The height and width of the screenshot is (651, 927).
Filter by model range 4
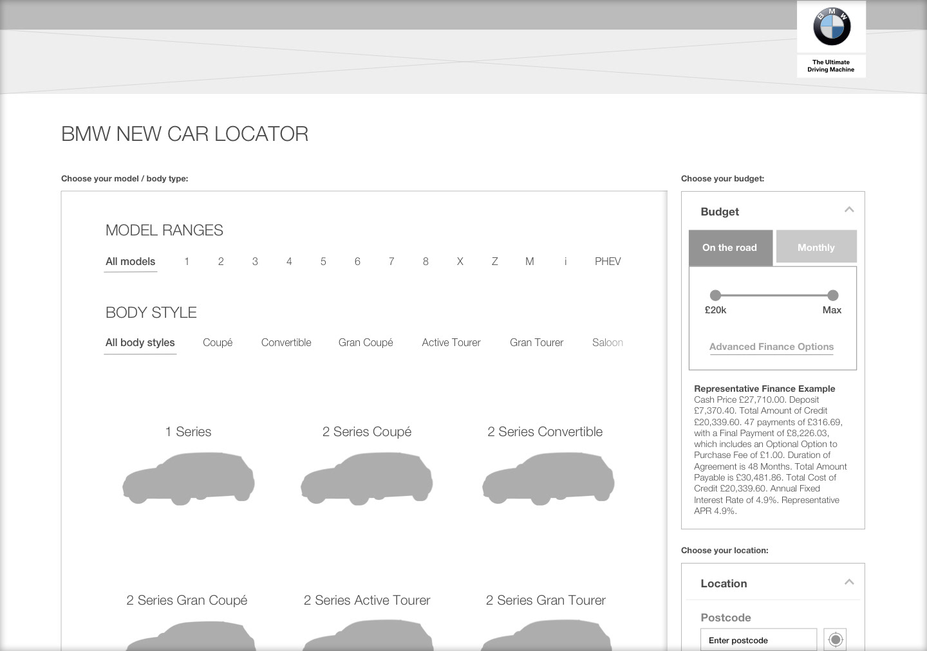click(289, 261)
